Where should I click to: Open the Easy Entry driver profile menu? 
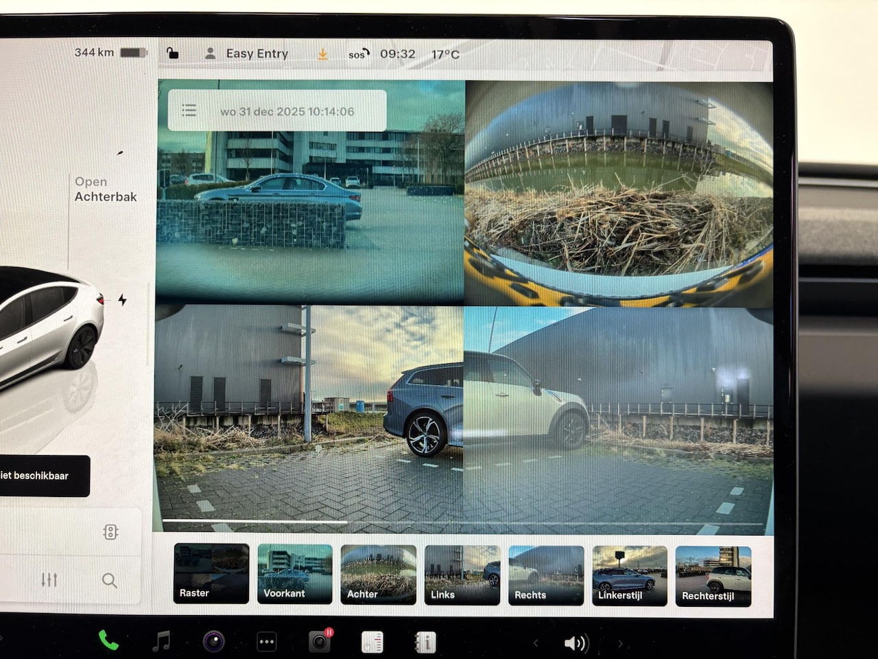pos(247,54)
